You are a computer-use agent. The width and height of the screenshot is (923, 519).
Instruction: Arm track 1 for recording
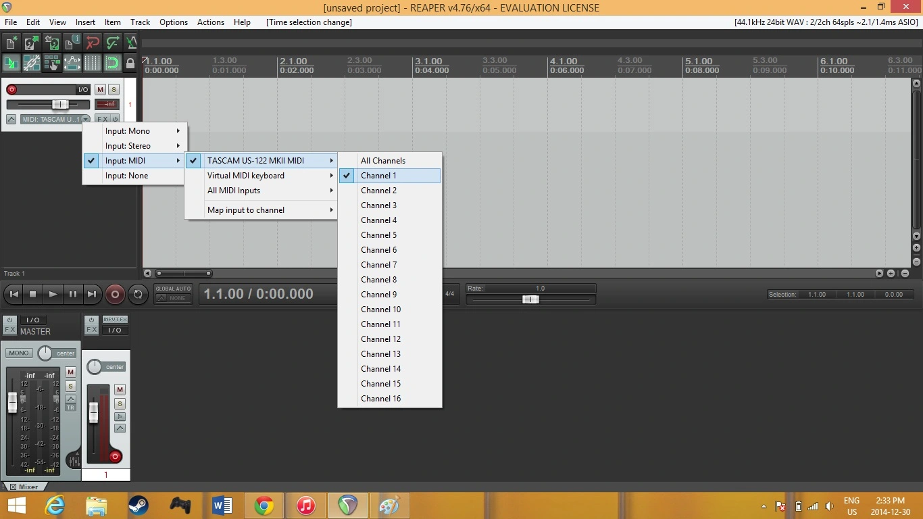click(11, 89)
